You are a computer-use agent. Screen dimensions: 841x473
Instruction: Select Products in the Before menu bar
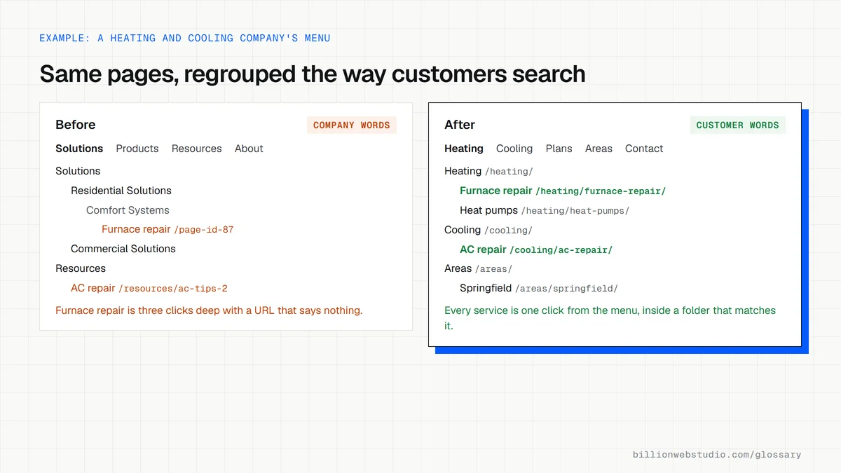[137, 149]
